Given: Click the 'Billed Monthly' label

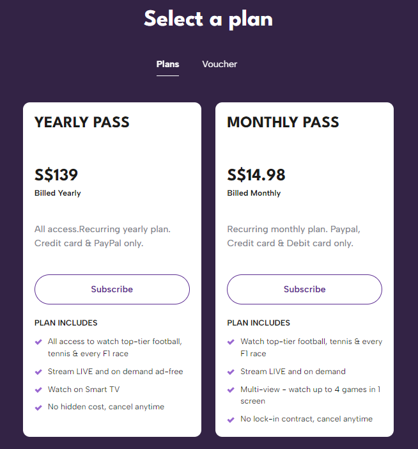Looking at the screenshot, I should [x=254, y=193].
